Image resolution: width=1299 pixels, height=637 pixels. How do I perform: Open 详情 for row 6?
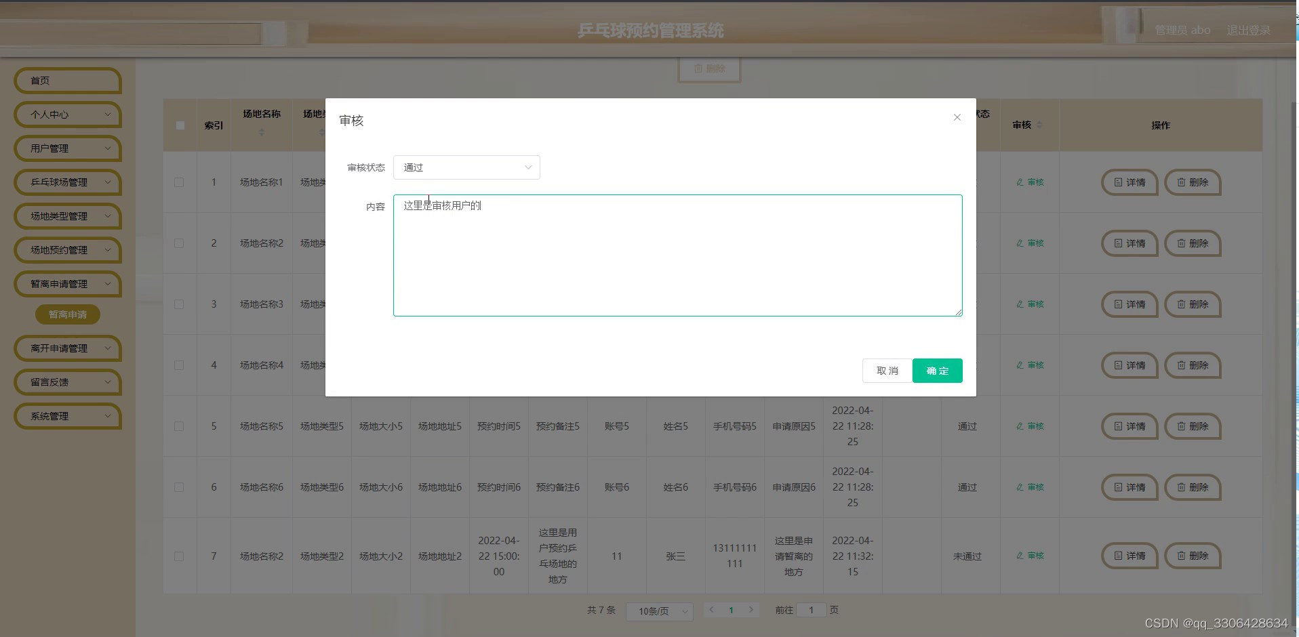click(1130, 487)
